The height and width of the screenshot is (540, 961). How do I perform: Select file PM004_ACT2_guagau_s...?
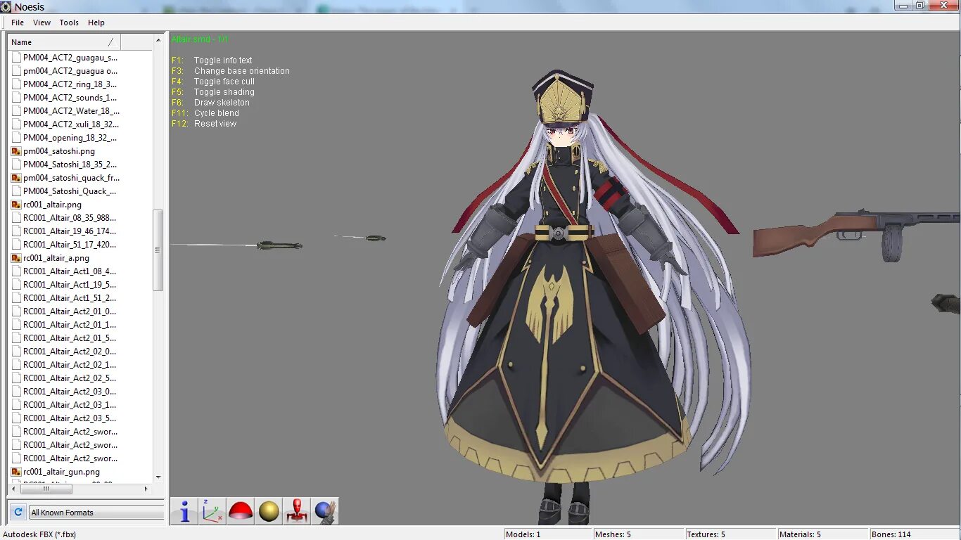tap(70, 58)
